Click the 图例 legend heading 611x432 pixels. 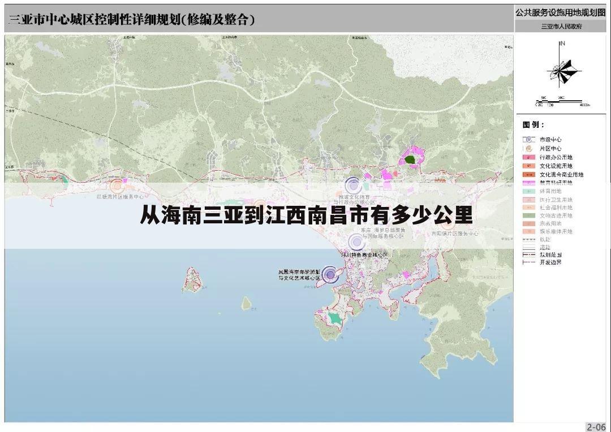pyautogui.click(x=533, y=124)
